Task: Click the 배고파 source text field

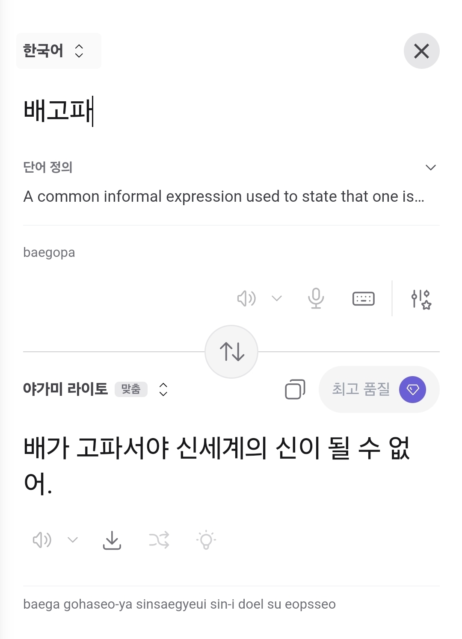Action: [x=58, y=111]
